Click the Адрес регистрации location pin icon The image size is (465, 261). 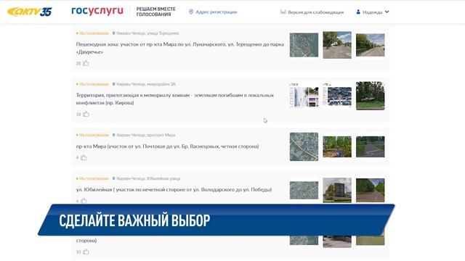pyautogui.click(x=191, y=12)
